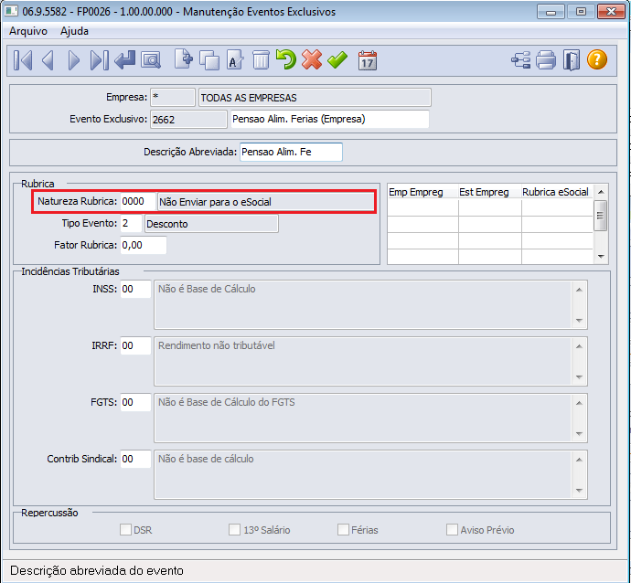
Task: Click scroll up arrow in IRRF description box
Action: pyautogui.click(x=579, y=346)
